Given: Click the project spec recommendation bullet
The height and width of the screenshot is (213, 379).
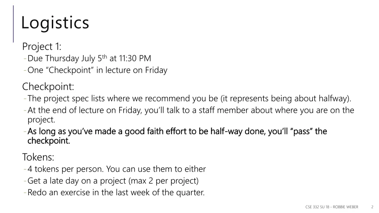Looking at the screenshot, I should [x=189, y=98].
